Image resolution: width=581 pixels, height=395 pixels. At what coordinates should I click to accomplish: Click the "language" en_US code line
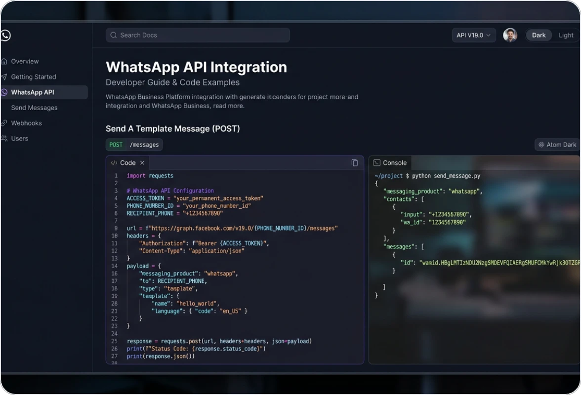click(x=200, y=312)
